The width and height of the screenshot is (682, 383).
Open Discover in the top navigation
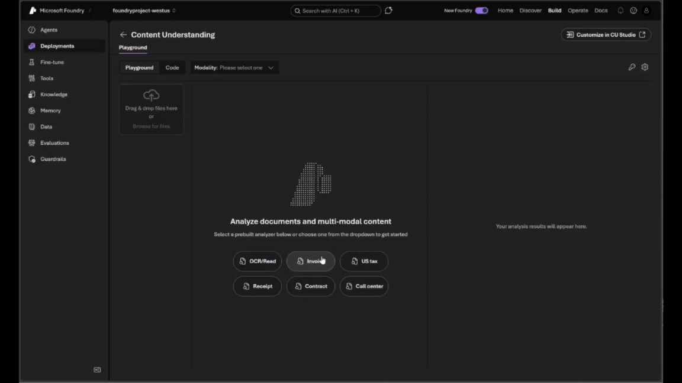pos(530,11)
